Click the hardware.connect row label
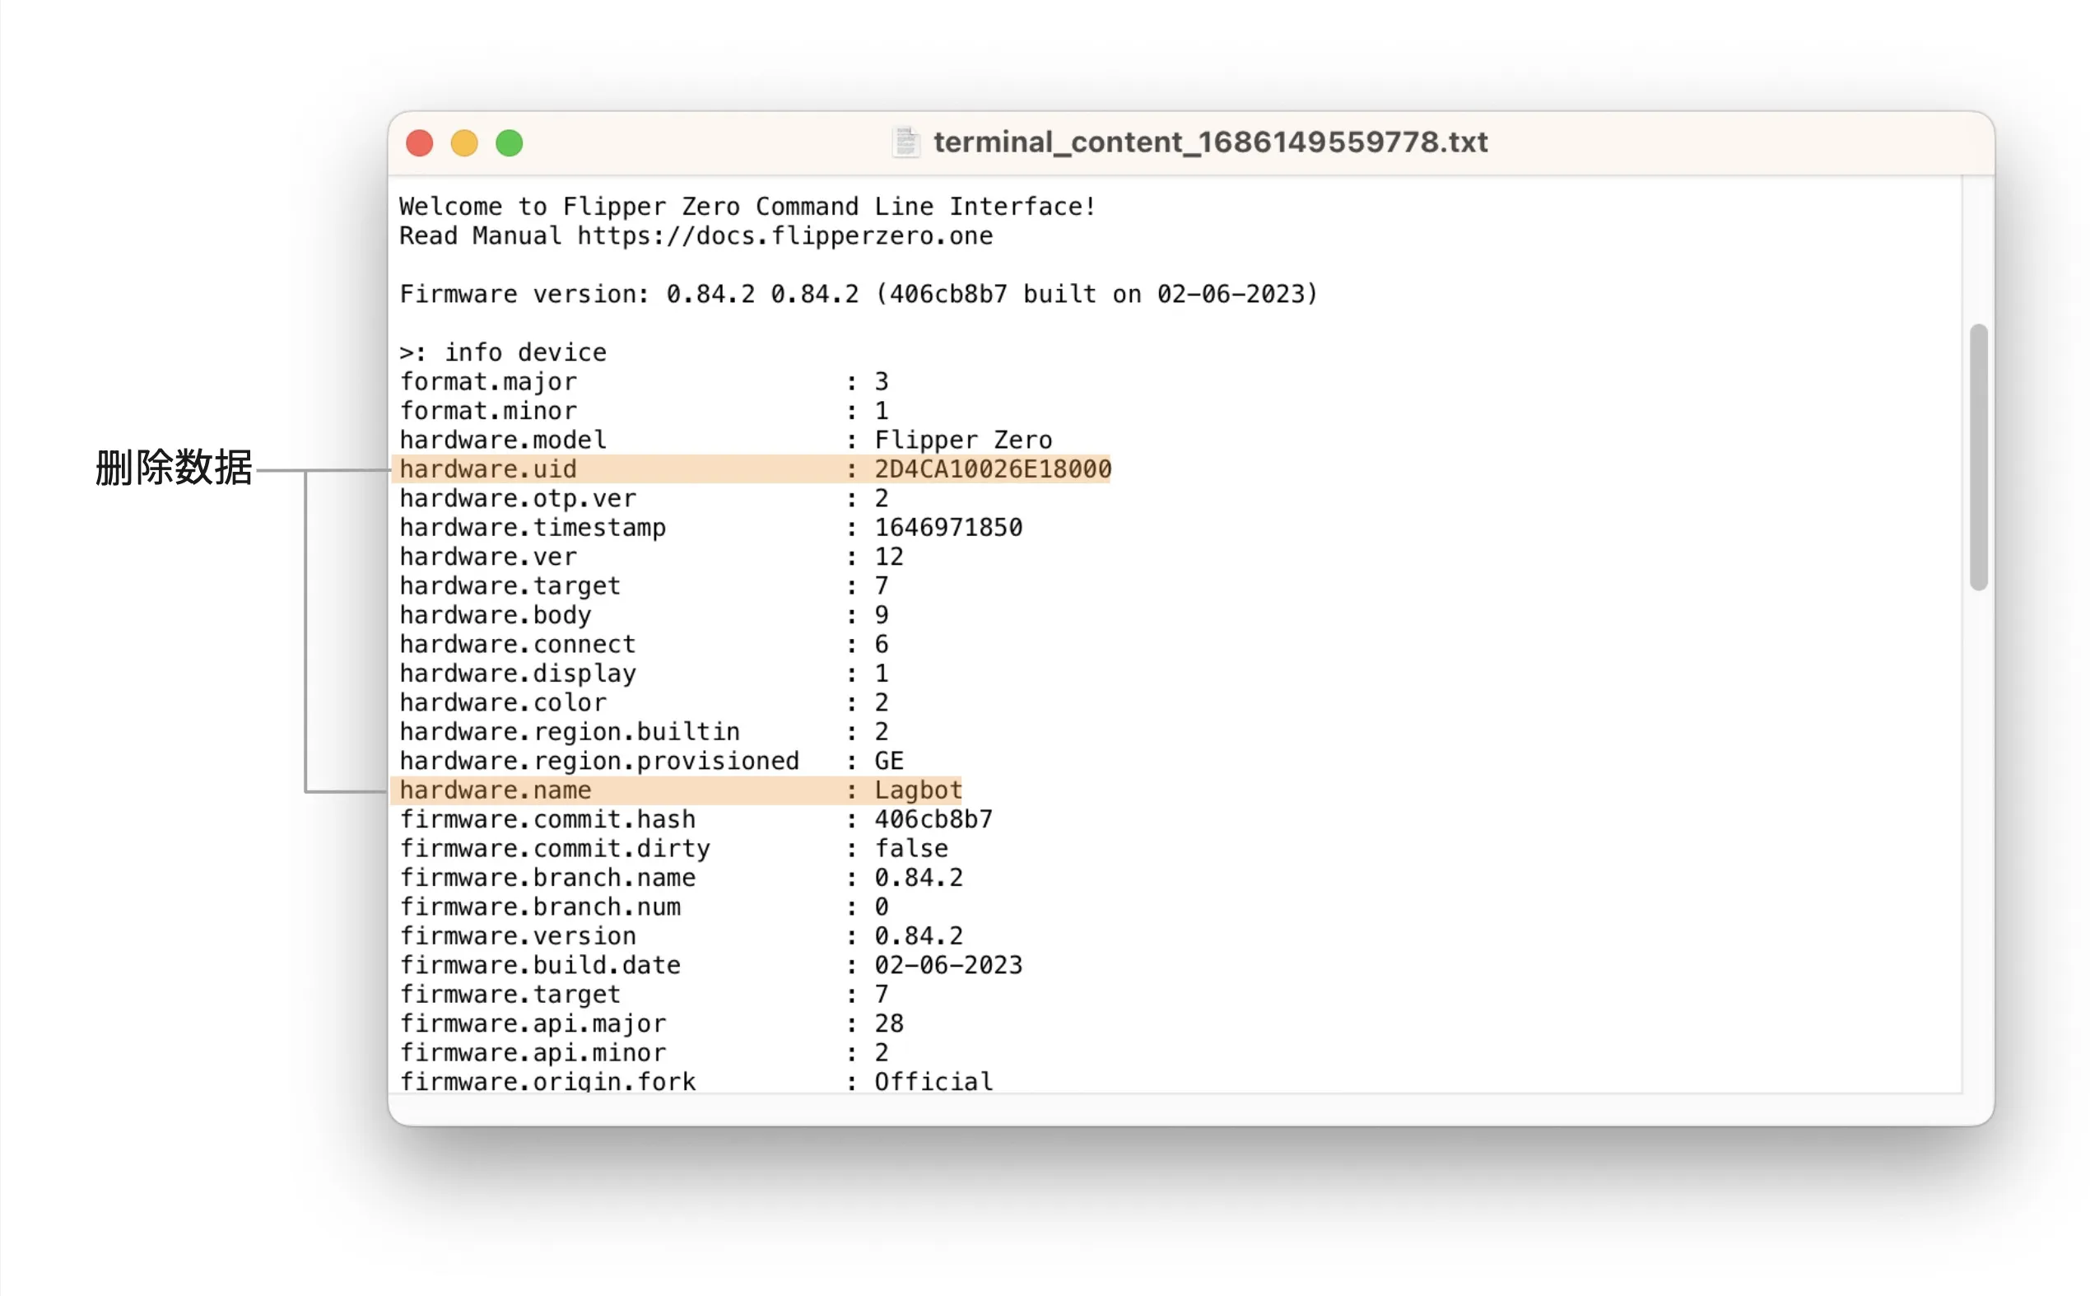 [518, 644]
